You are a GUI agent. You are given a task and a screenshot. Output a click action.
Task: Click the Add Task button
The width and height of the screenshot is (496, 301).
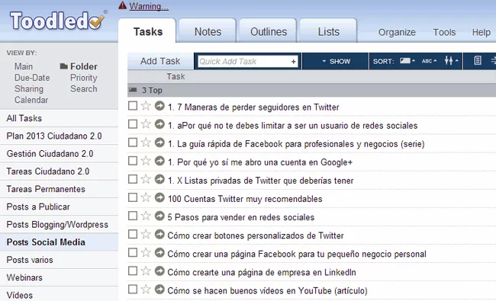click(x=160, y=61)
